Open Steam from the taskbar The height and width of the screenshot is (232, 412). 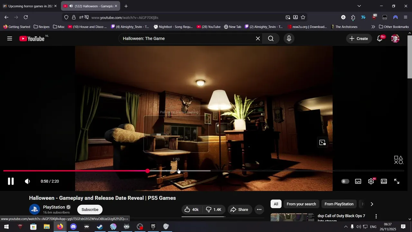coord(100,227)
